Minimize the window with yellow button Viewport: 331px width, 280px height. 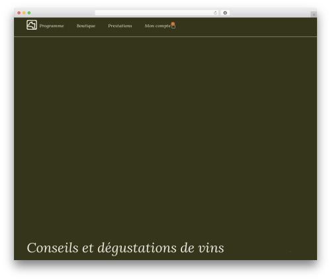tap(24, 13)
